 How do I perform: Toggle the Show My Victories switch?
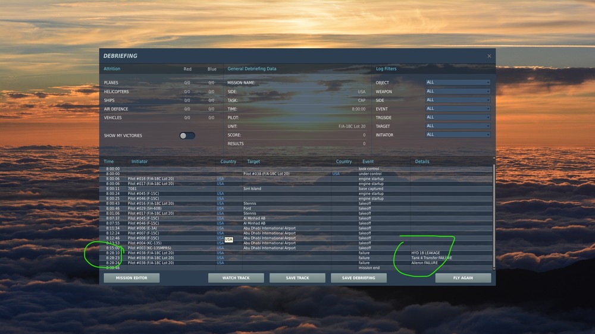(x=187, y=136)
